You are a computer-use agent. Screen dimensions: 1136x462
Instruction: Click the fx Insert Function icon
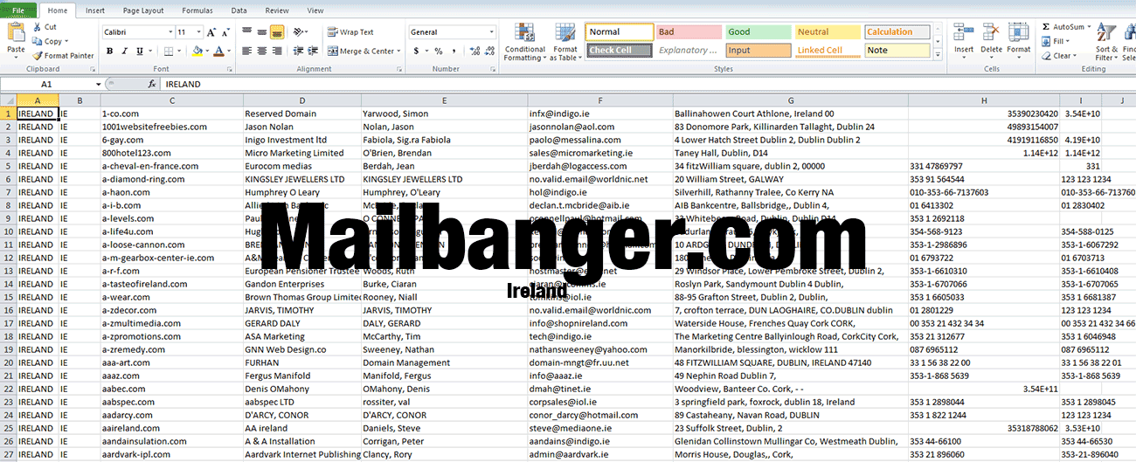coord(152,85)
